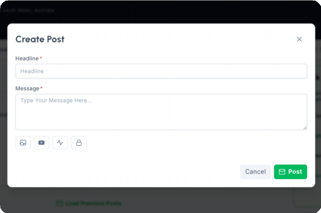The height and width of the screenshot is (213, 321).
Task: Click the red asterisk beside Headline
Action: [x=41, y=59]
